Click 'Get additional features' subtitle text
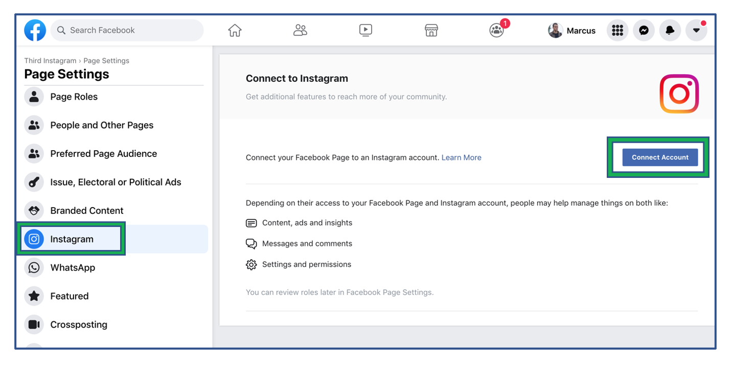 click(346, 97)
